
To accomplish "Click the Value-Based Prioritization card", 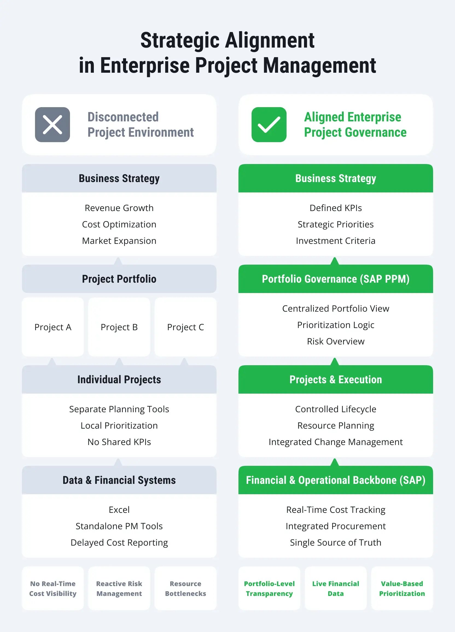I will pos(402,589).
